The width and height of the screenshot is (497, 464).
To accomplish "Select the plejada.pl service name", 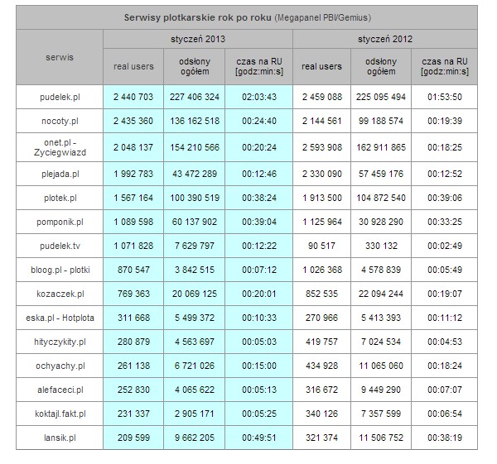I will coord(60,174).
